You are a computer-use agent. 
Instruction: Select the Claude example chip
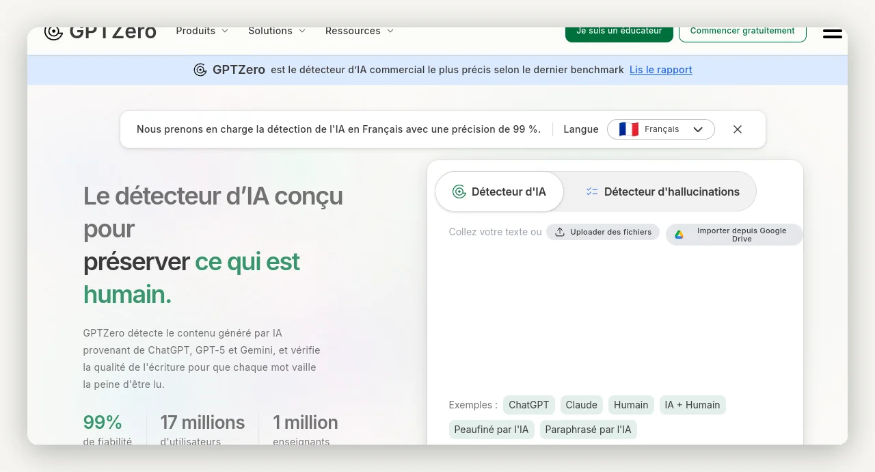[x=582, y=405]
